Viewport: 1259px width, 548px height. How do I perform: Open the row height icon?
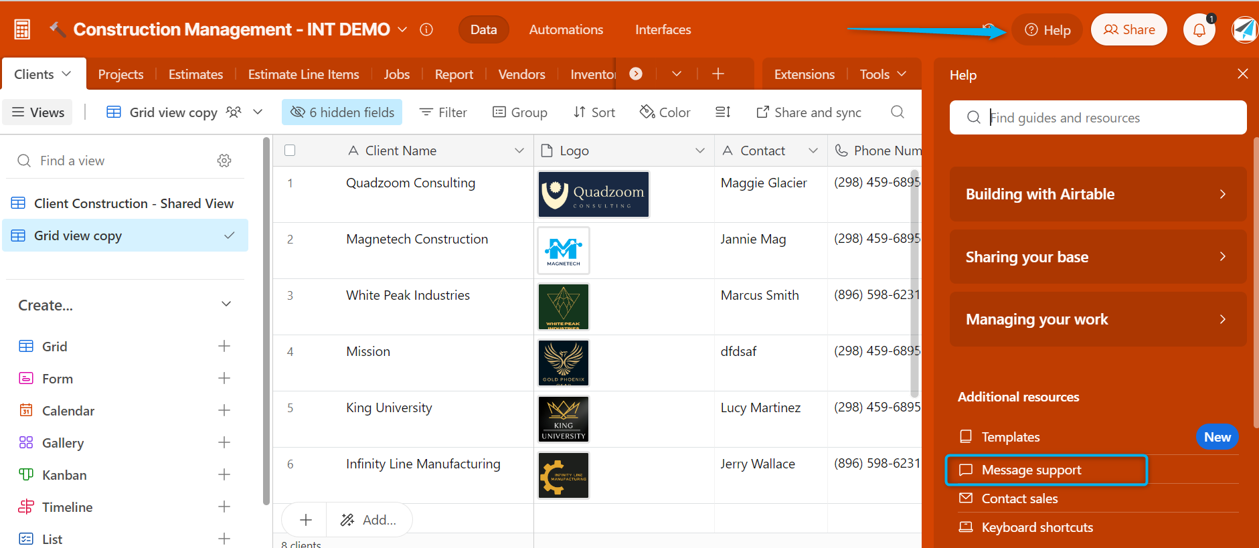[723, 112]
